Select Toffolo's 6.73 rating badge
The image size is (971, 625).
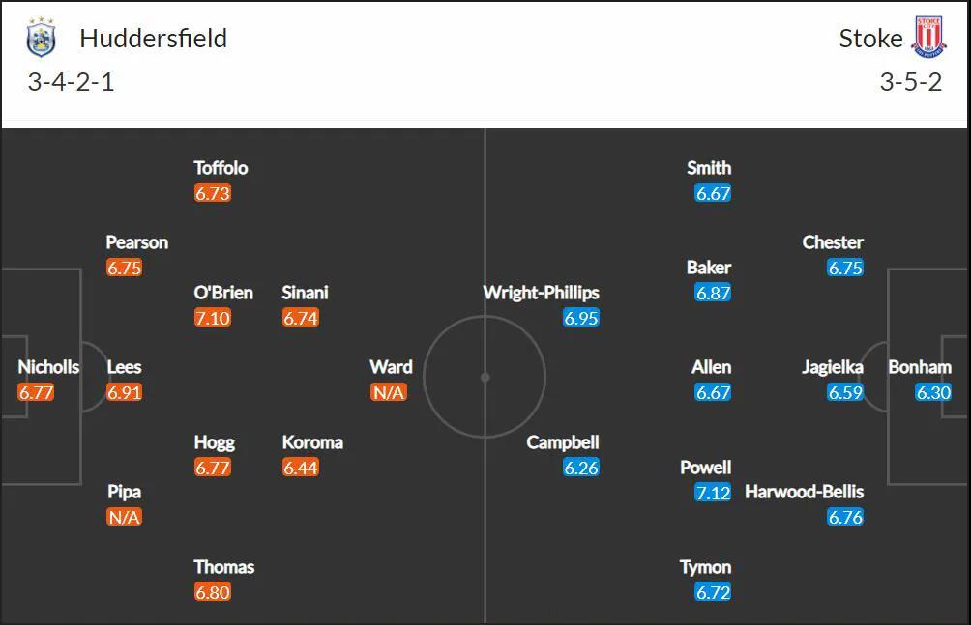coord(213,193)
